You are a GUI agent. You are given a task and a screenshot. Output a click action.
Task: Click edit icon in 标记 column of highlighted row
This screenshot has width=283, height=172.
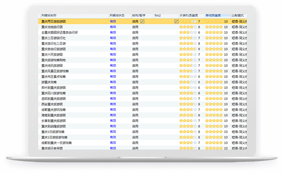click(x=176, y=22)
